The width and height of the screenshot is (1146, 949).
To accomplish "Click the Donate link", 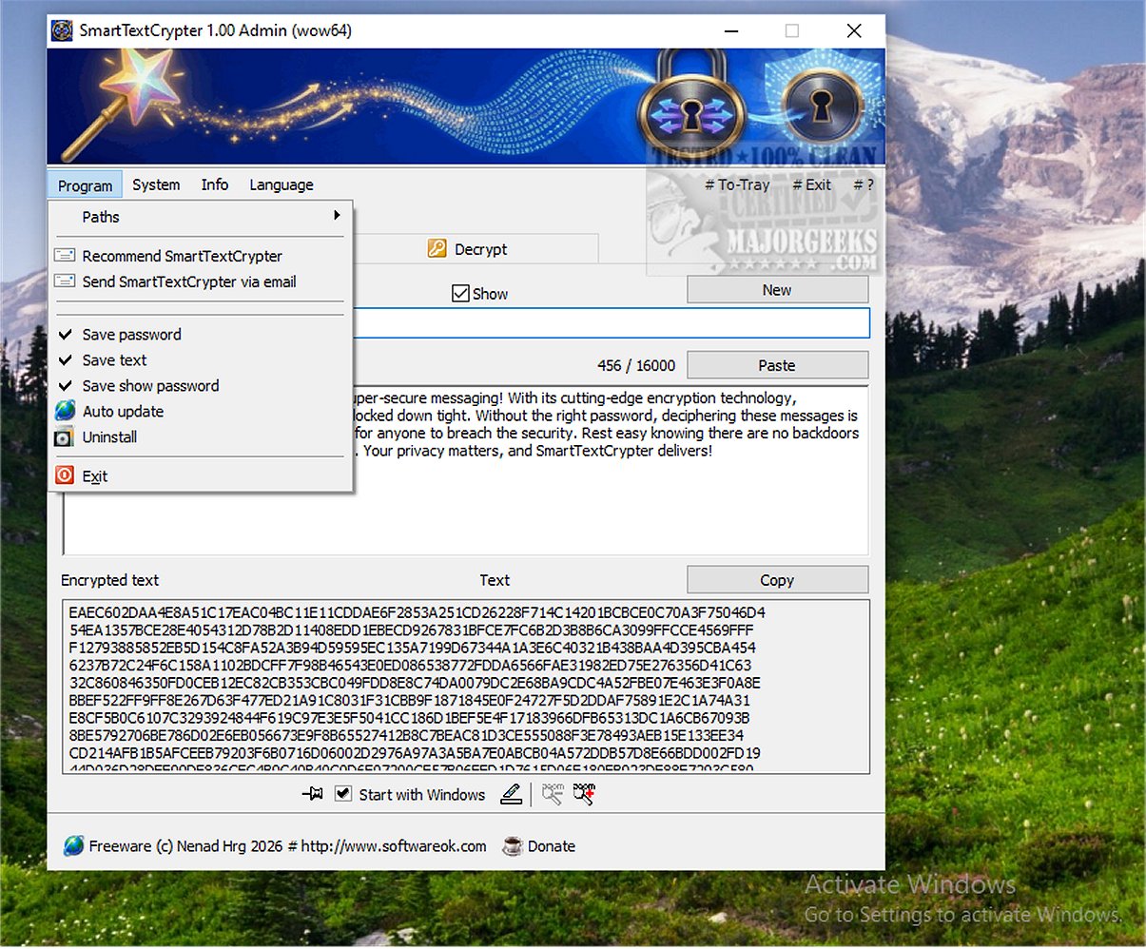I will [552, 846].
